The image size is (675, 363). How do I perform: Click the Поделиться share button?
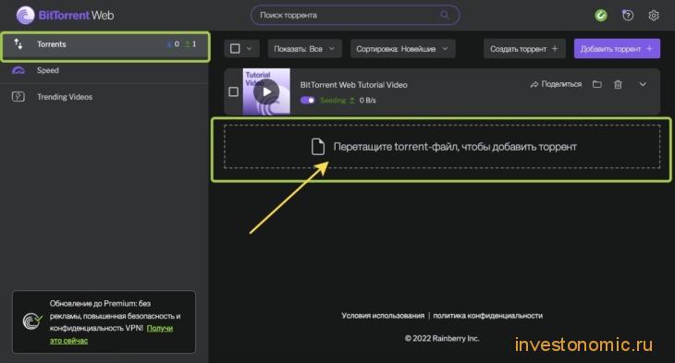click(556, 84)
